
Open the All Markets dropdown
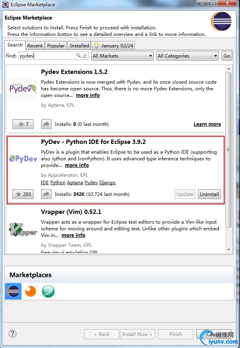pyautogui.click(x=122, y=56)
